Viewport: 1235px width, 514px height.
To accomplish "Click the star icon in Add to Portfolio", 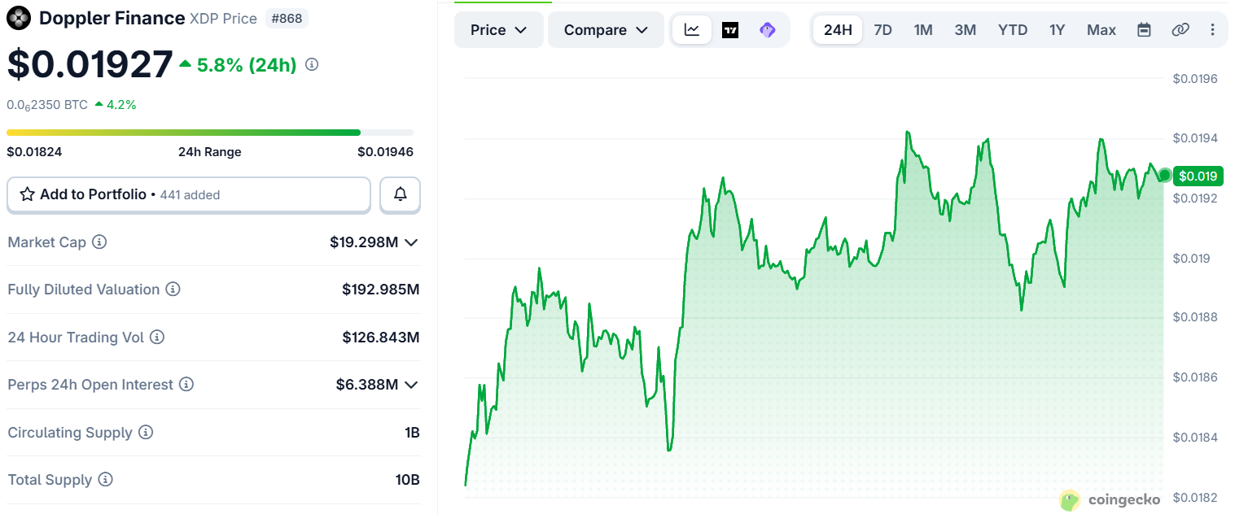I will pyautogui.click(x=27, y=194).
